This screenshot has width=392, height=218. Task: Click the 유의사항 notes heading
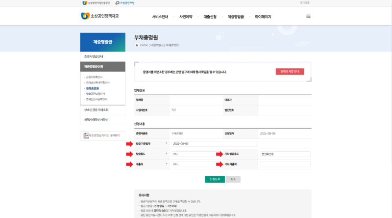[x=144, y=195]
